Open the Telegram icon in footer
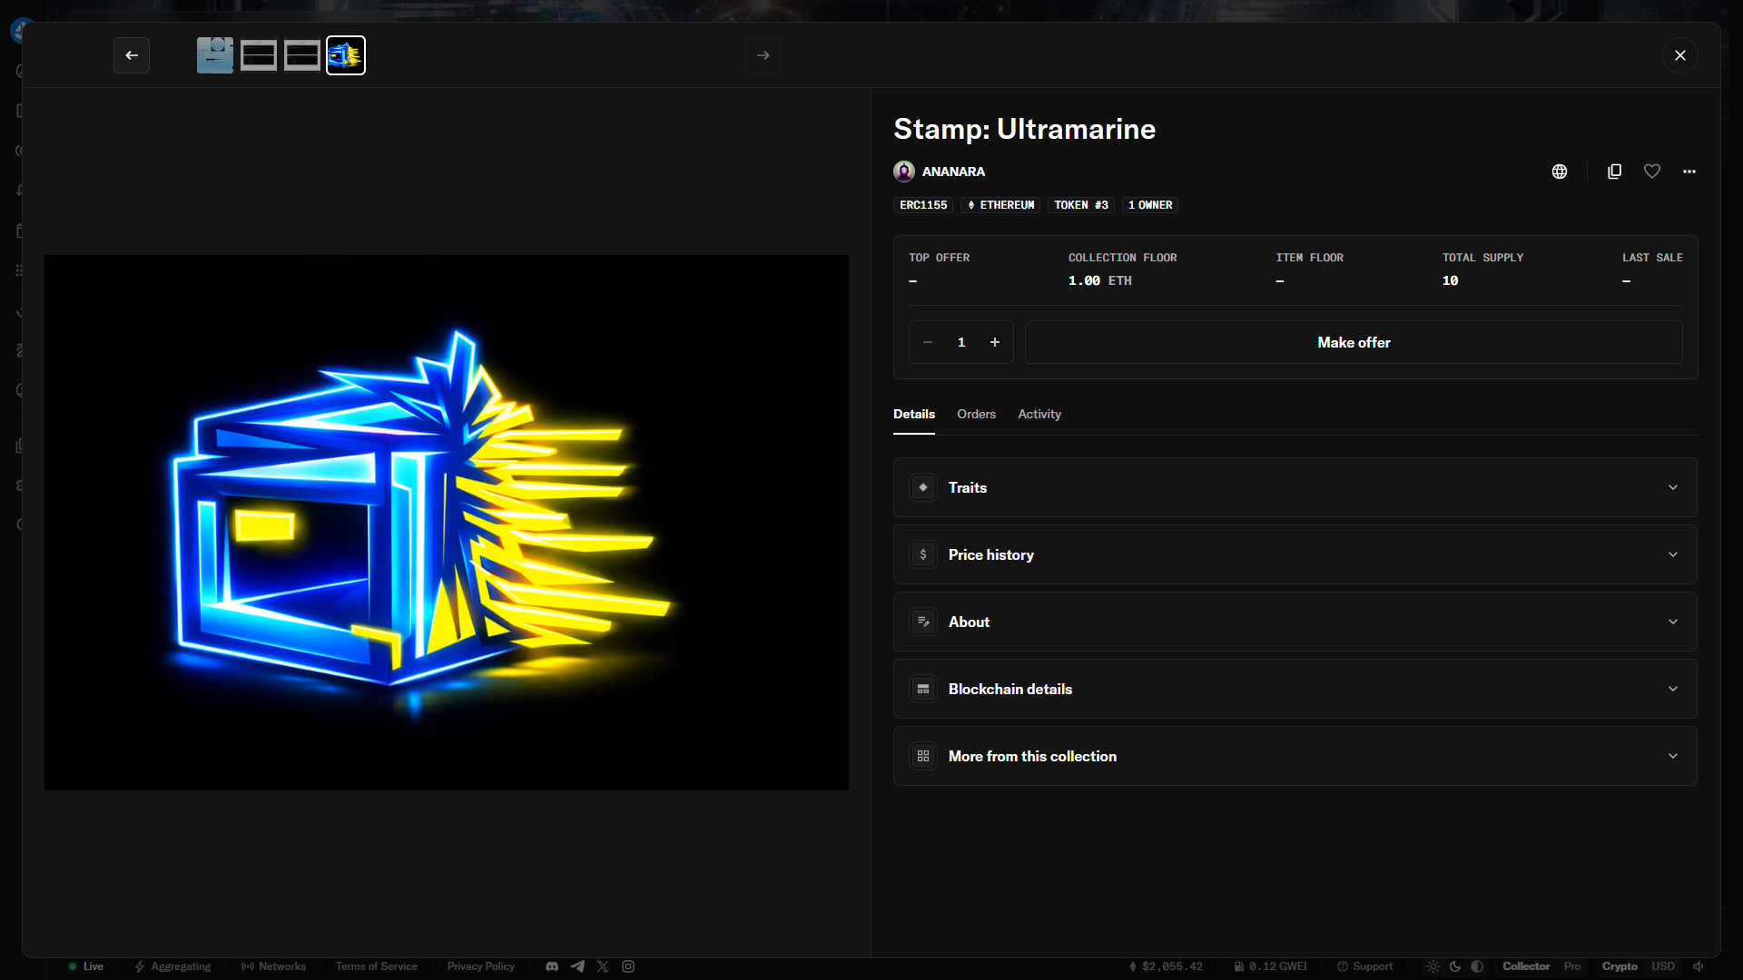The height and width of the screenshot is (980, 1743). (577, 966)
